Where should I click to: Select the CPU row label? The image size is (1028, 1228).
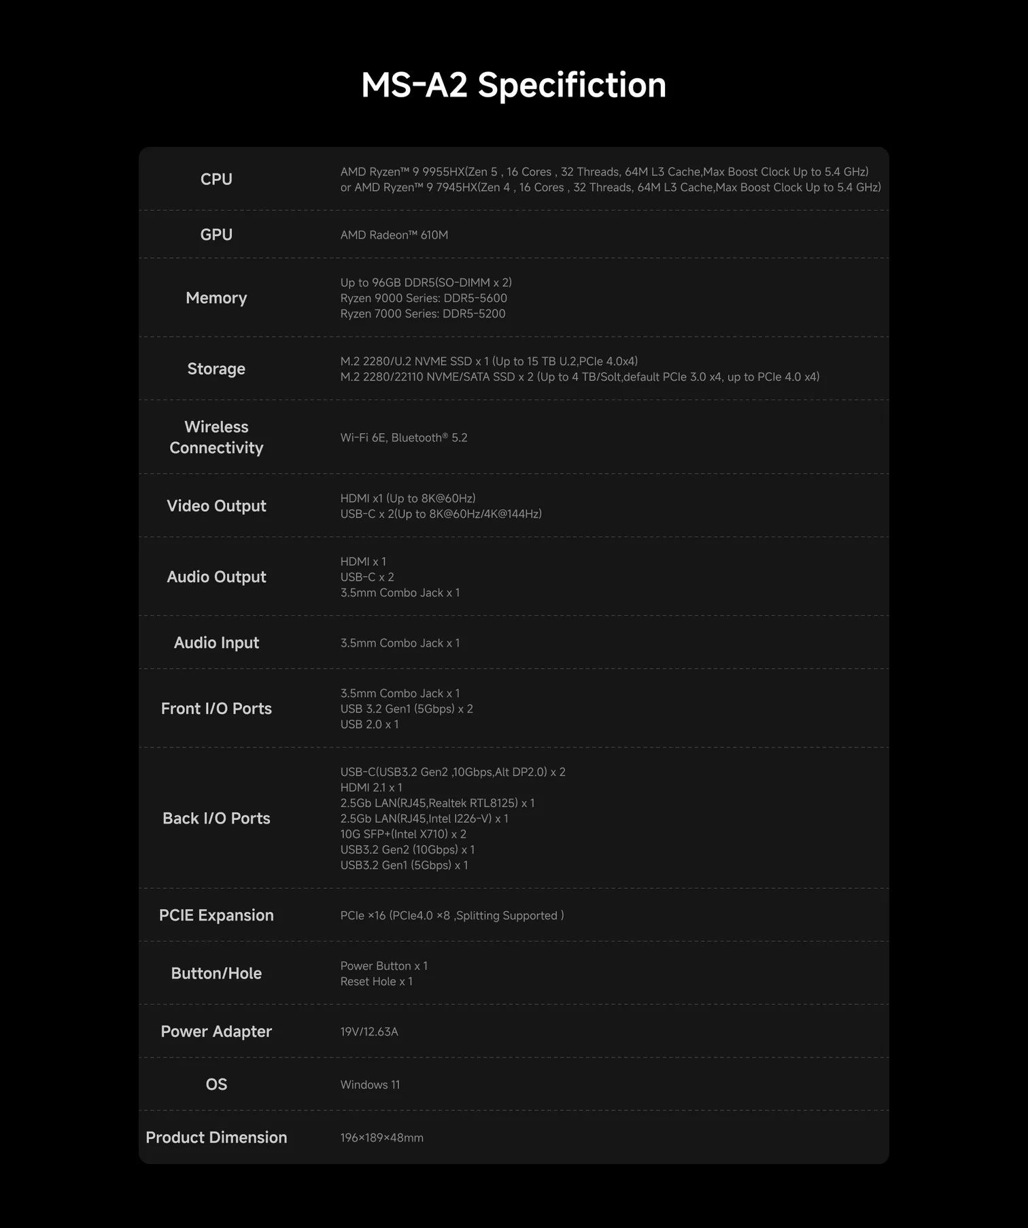tap(216, 179)
